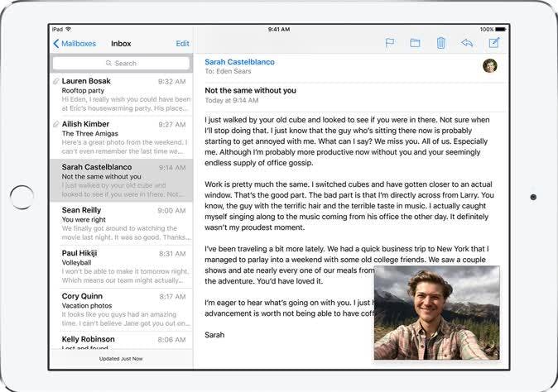Tap attachment paperclip on Ailish Kimber email
The height and width of the screenshot is (392, 558).
tap(55, 124)
